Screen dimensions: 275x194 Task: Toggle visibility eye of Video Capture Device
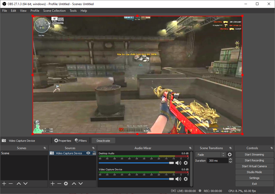[x=88, y=153]
